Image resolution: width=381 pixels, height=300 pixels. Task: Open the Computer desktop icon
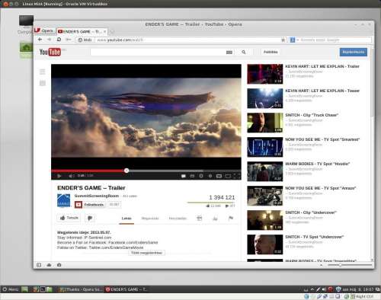click(x=26, y=24)
